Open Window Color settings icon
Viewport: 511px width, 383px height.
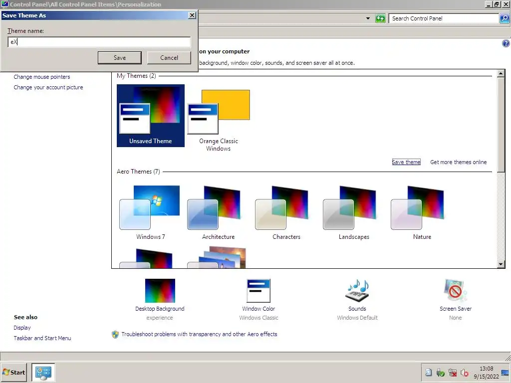tap(258, 291)
